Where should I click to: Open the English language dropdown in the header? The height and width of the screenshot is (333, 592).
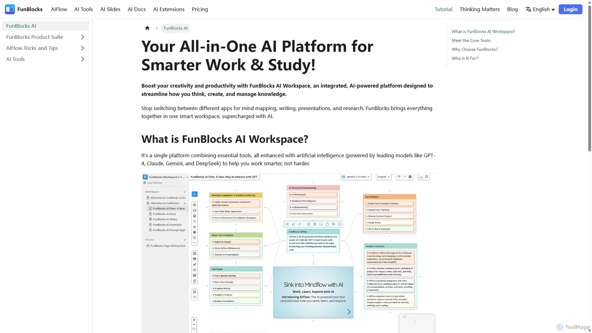point(540,9)
